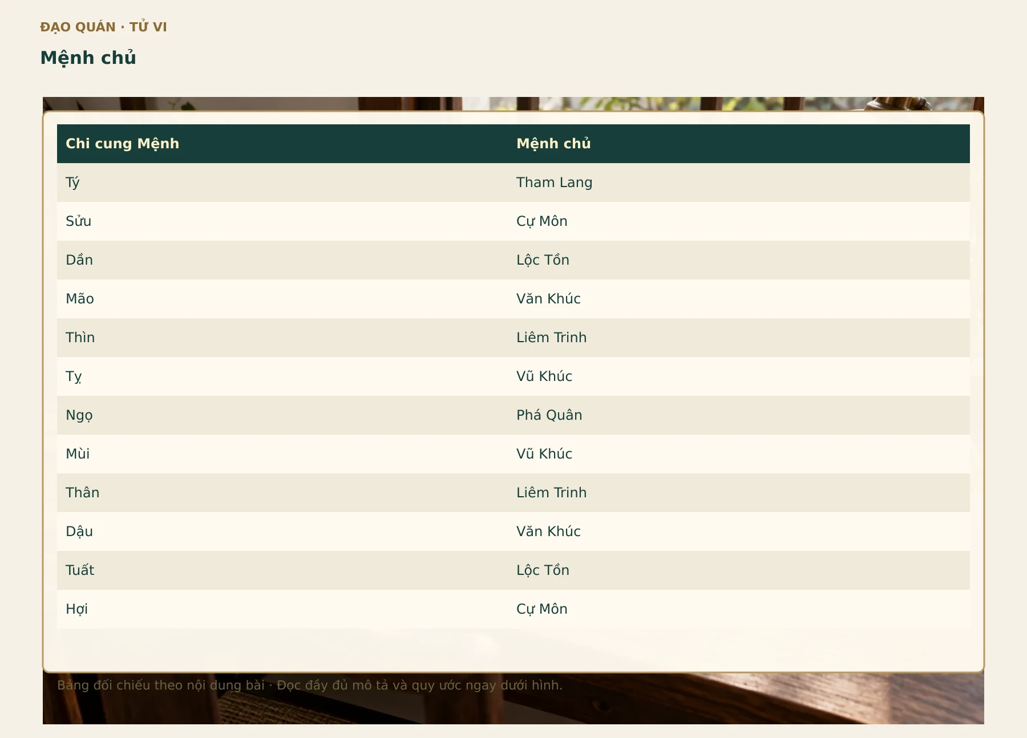The width and height of the screenshot is (1027, 738).
Task: Select the 'Dần' row cell
Action: coord(282,260)
